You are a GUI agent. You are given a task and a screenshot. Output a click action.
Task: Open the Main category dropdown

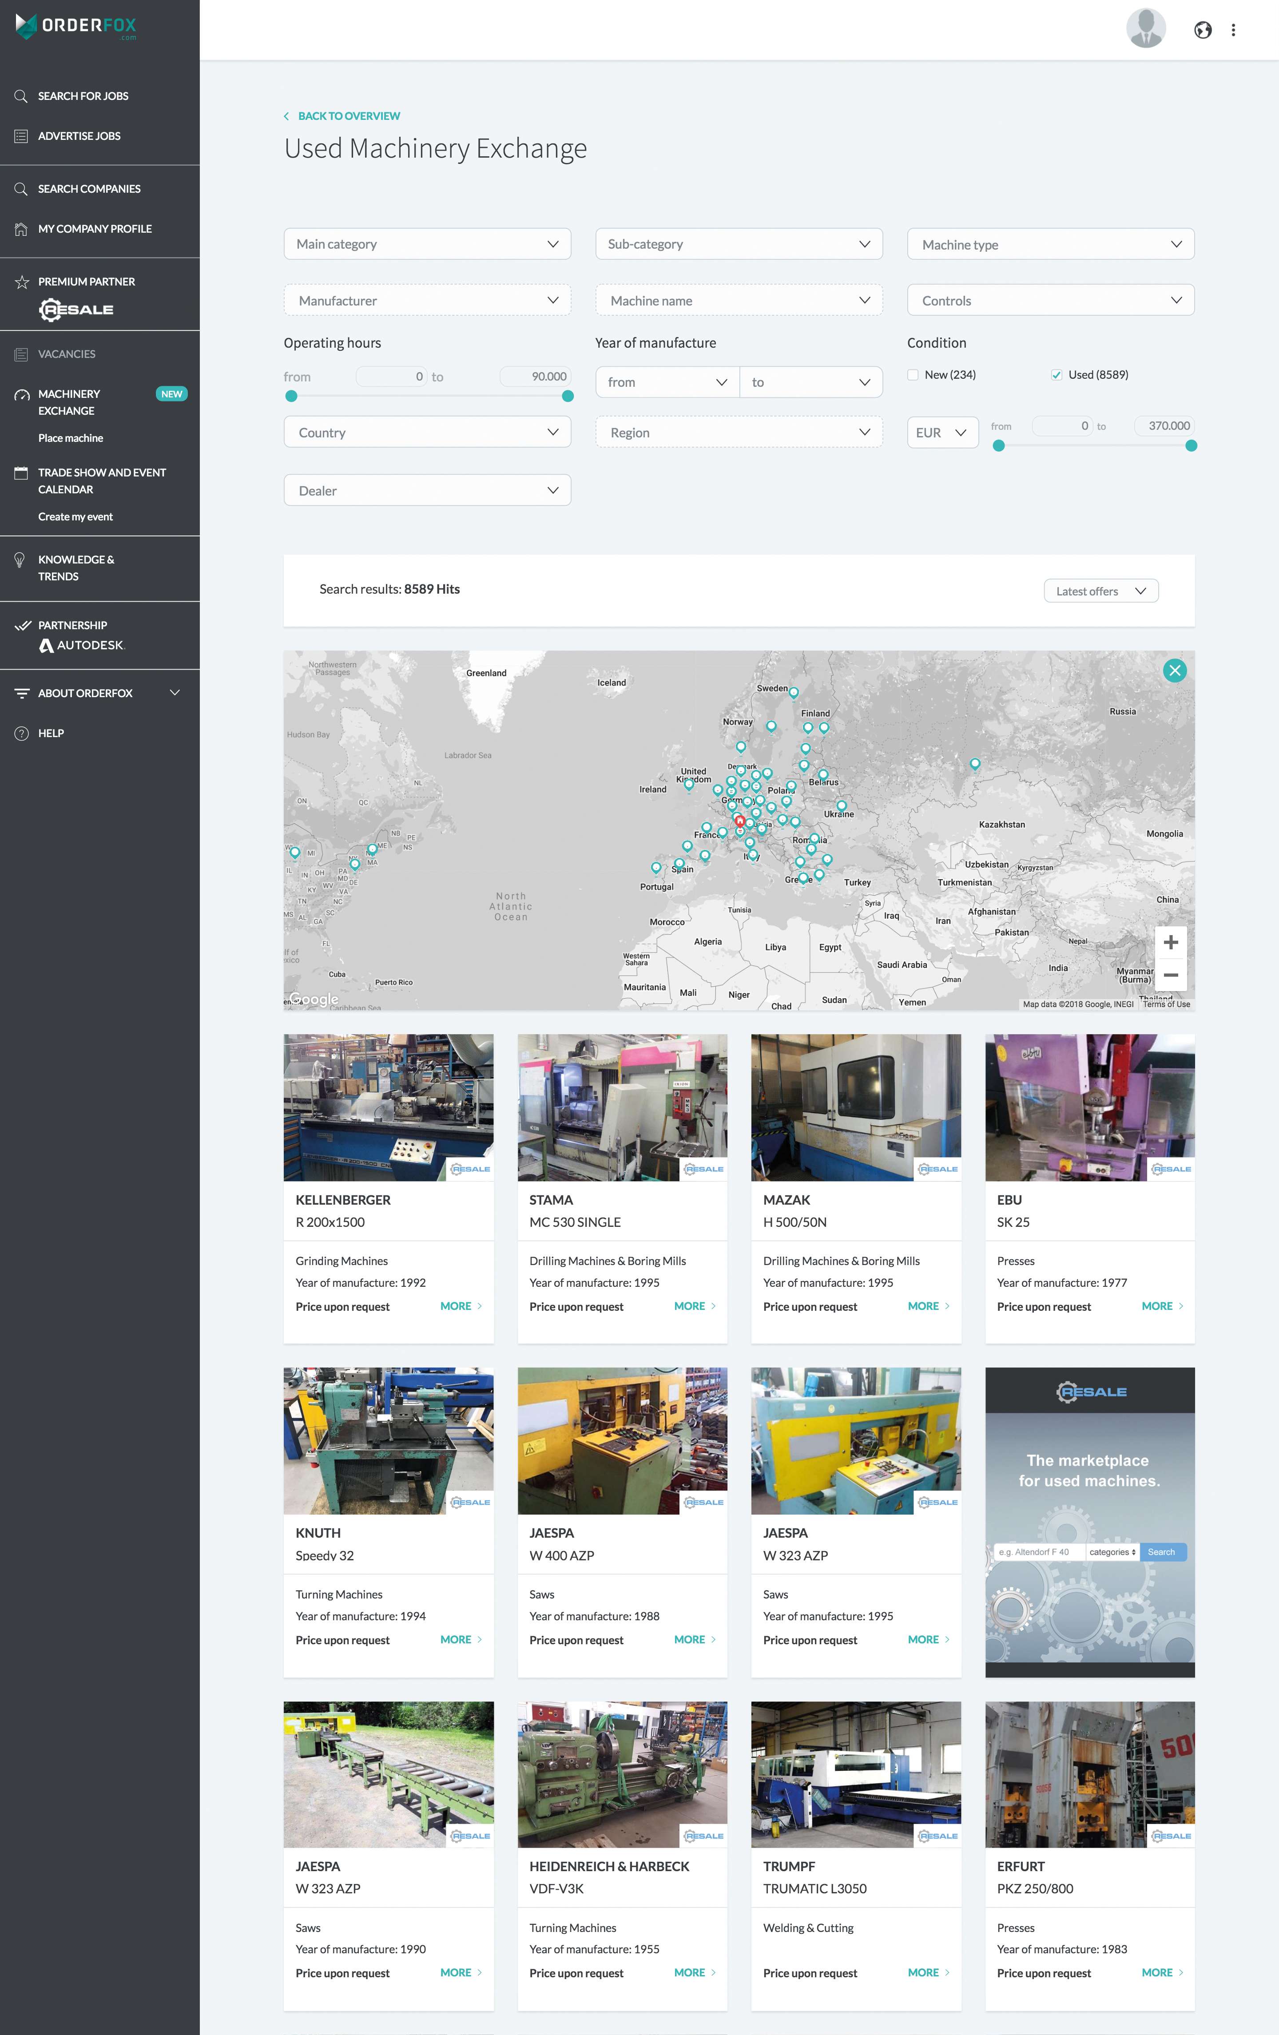(427, 244)
